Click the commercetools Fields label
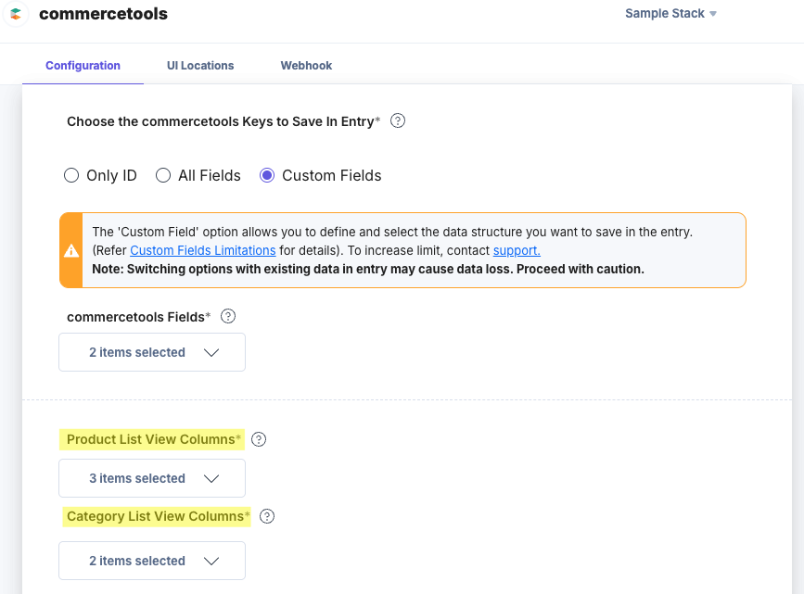 coord(138,317)
